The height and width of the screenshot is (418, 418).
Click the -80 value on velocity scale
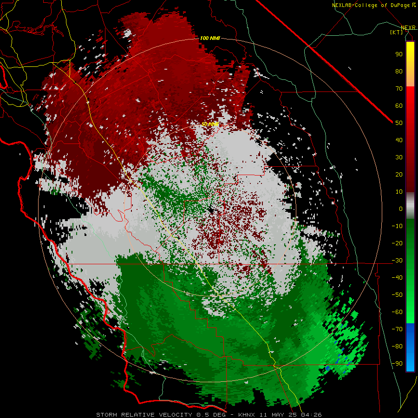click(397, 346)
